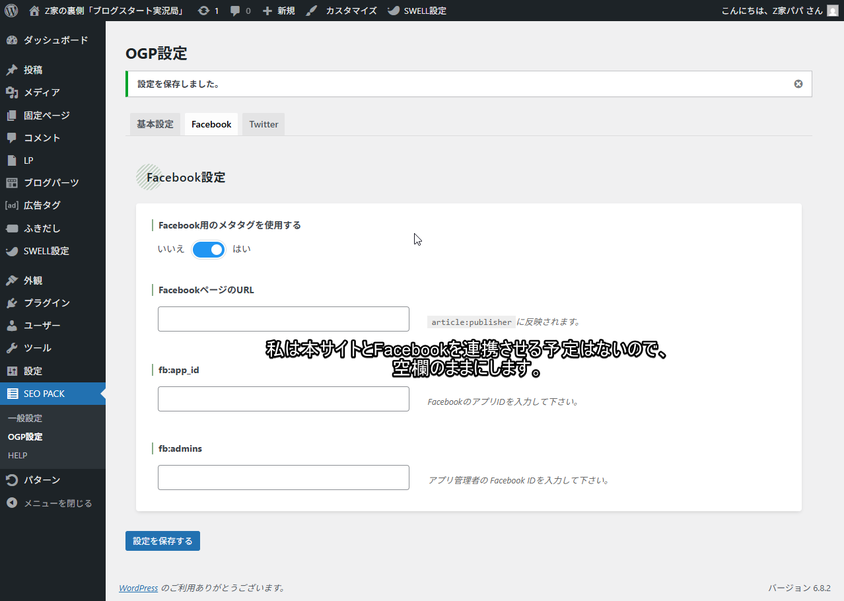Open the updates icon showing 1
The image size is (844, 601).
[203, 11]
